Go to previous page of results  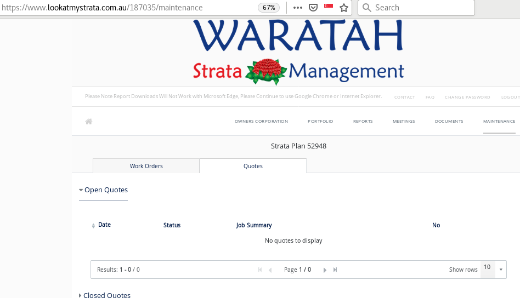tap(270, 270)
